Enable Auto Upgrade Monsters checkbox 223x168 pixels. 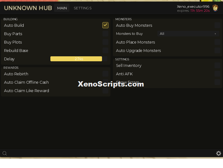coord(217,50)
